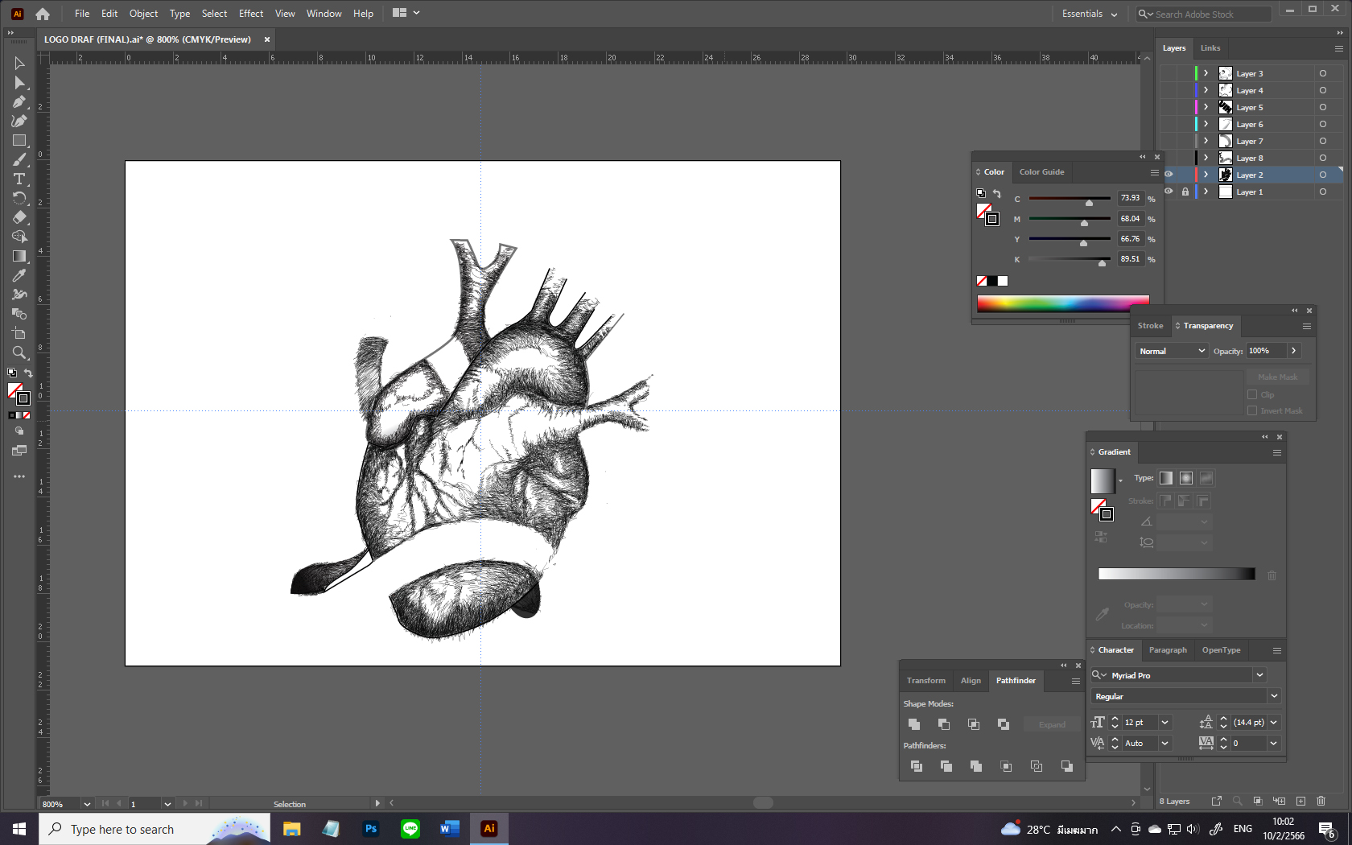Switch to the Color Guide tab
The width and height of the screenshot is (1352, 845).
(1041, 172)
